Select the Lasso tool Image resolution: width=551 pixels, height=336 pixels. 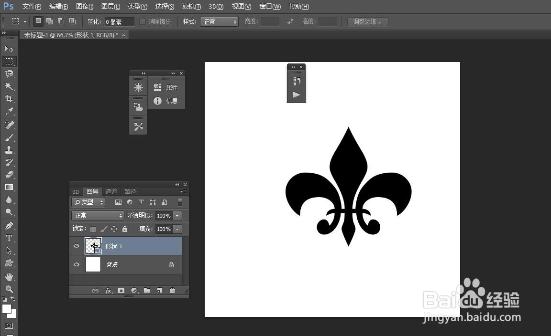pos(9,73)
